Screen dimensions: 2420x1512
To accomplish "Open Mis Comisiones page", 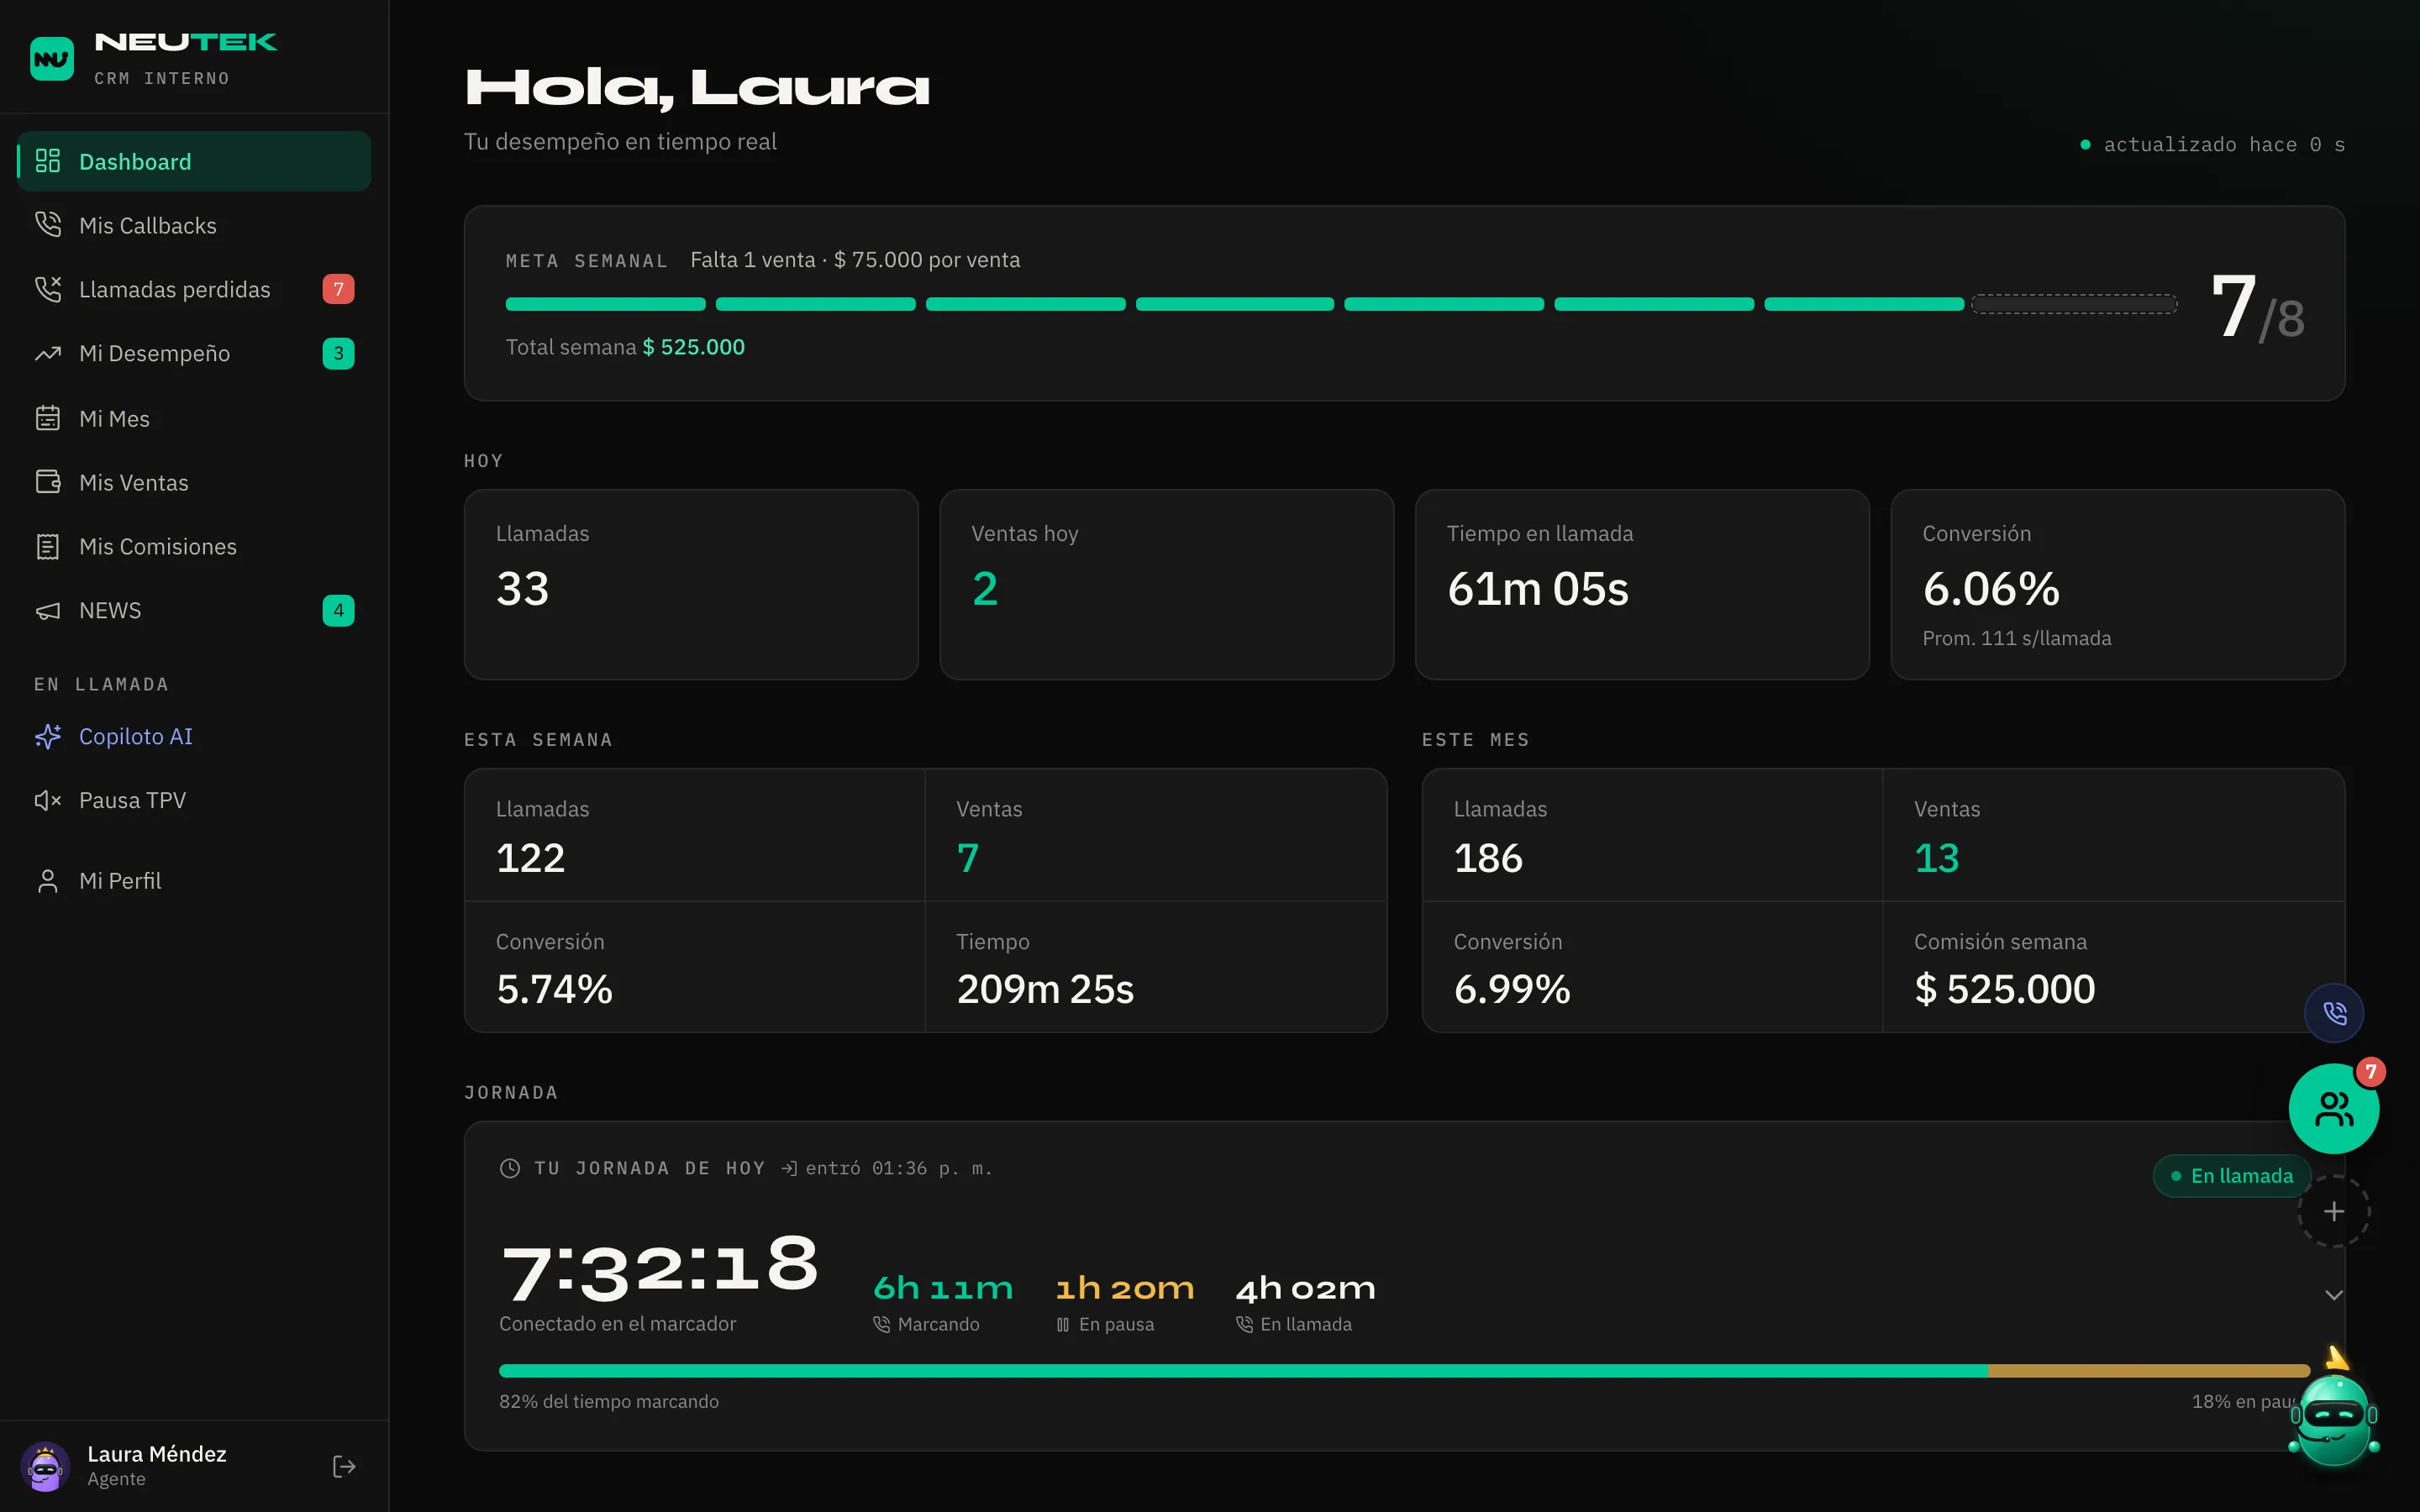I will pyautogui.click(x=194, y=546).
